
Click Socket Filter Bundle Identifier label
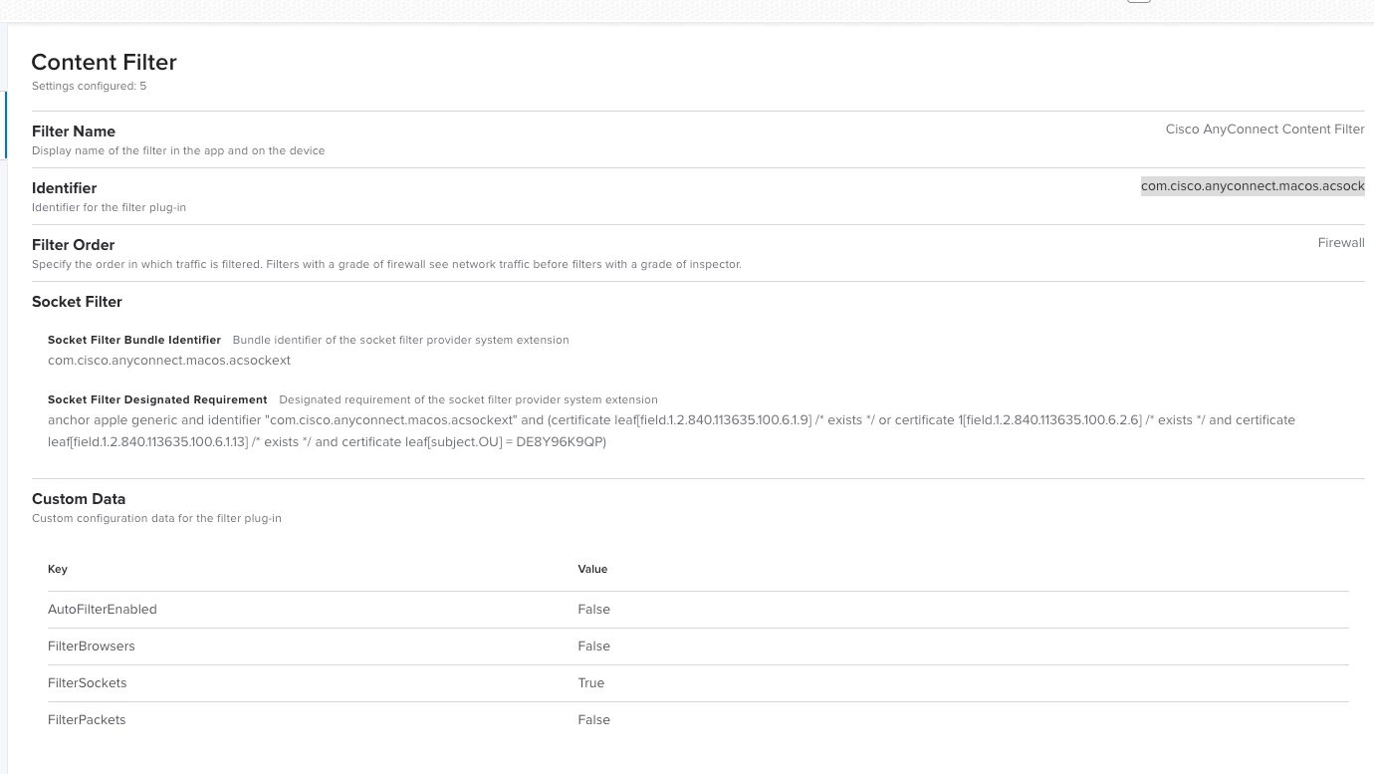pyautogui.click(x=134, y=341)
